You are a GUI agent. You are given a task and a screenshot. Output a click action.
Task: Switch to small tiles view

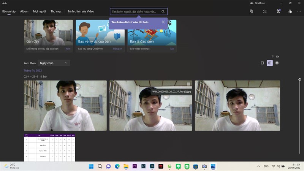pos(277,63)
